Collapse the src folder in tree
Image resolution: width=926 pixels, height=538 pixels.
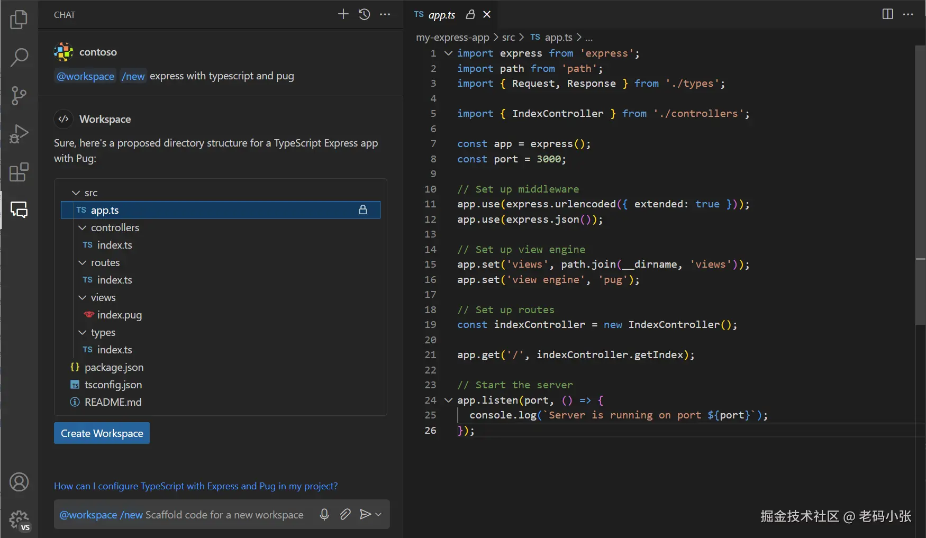click(x=76, y=193)
